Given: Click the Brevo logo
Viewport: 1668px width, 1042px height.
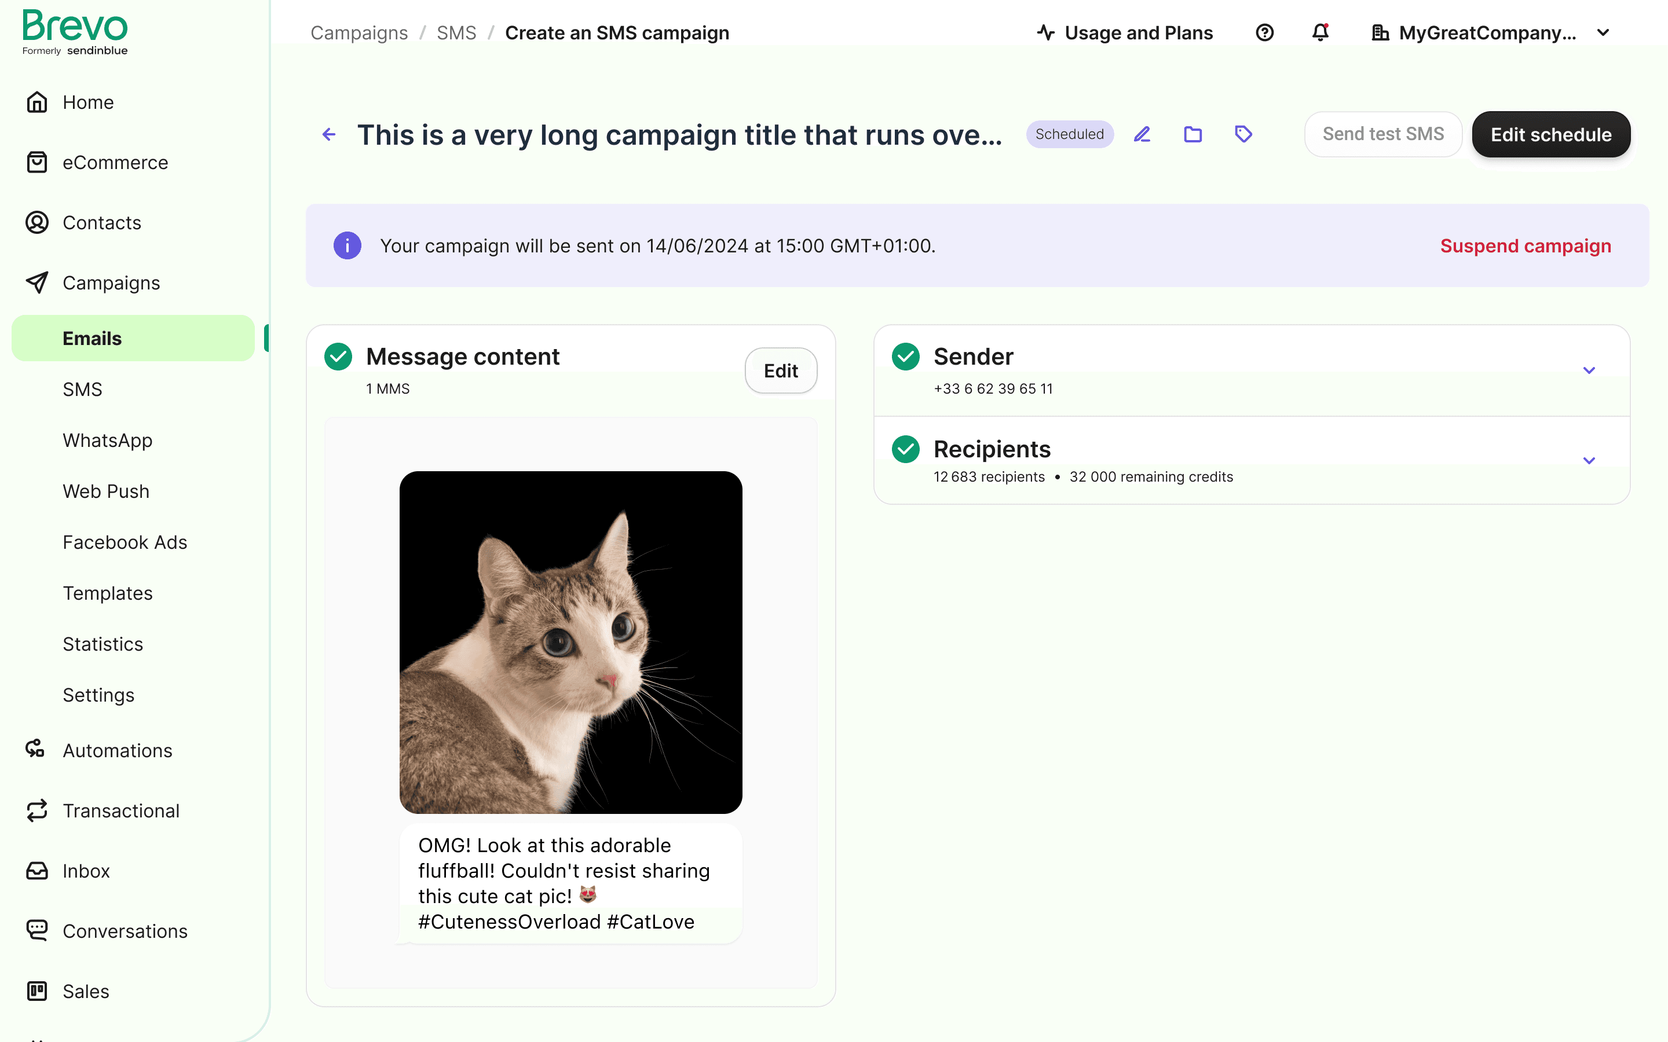Looking at the screenshot, I should [75, 32].
